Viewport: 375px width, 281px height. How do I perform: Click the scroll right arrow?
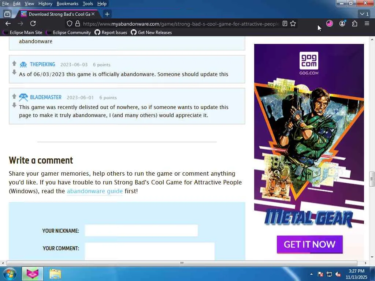pos(365,263)
